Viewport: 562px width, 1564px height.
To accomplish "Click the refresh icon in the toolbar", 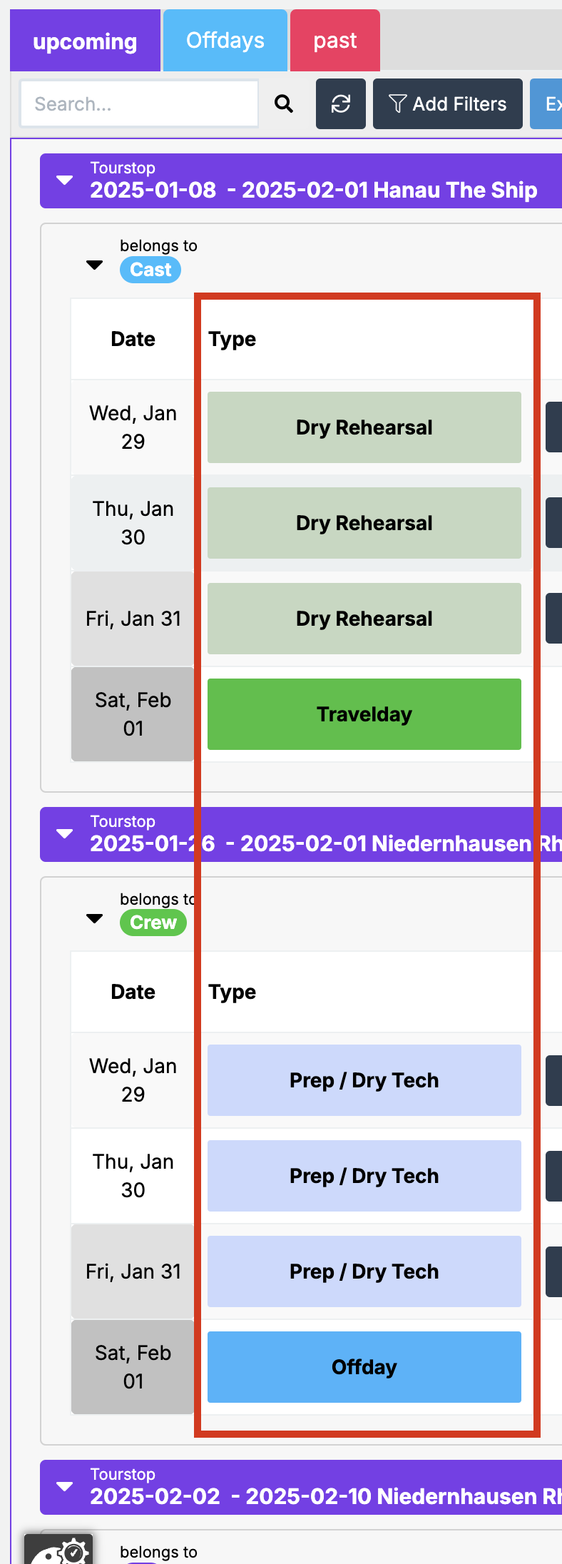I will [340, 103].
